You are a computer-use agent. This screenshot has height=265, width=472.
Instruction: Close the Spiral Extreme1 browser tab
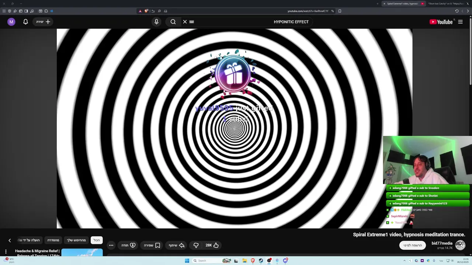(384, 4)
